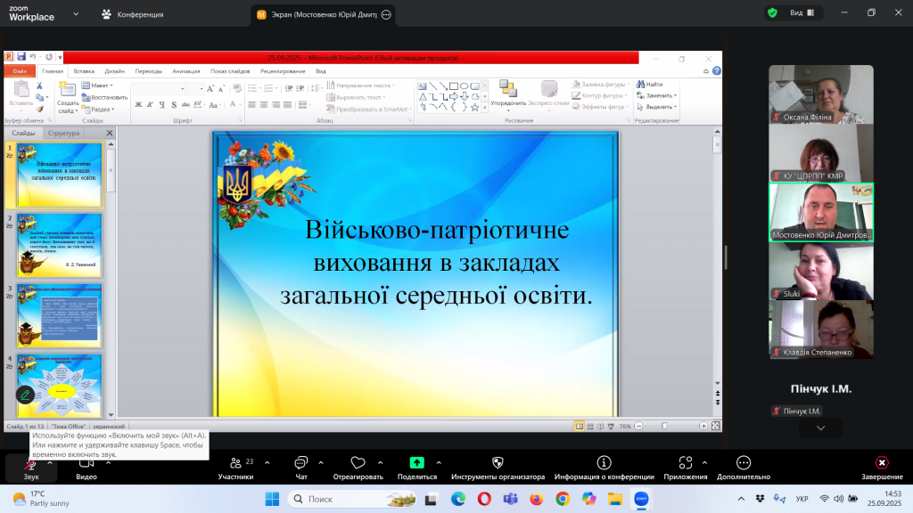Show Информация о конференции meeting info
The image size is (913, 513).
coord(604,463)
